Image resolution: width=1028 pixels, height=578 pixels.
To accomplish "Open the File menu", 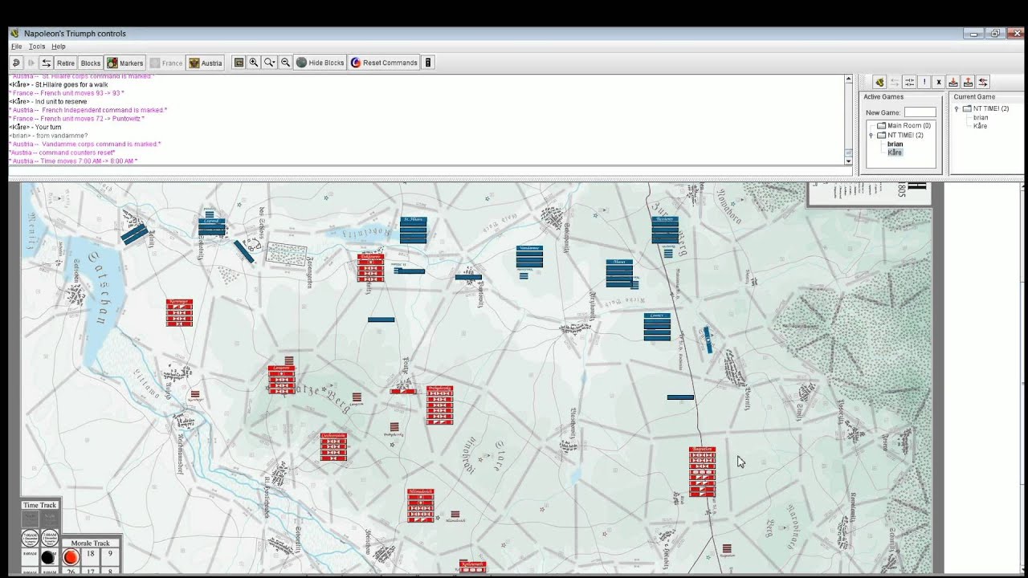I will [x=16, y=47].
